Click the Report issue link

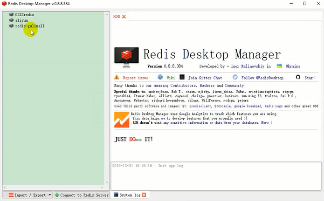(x=136, y=78)
